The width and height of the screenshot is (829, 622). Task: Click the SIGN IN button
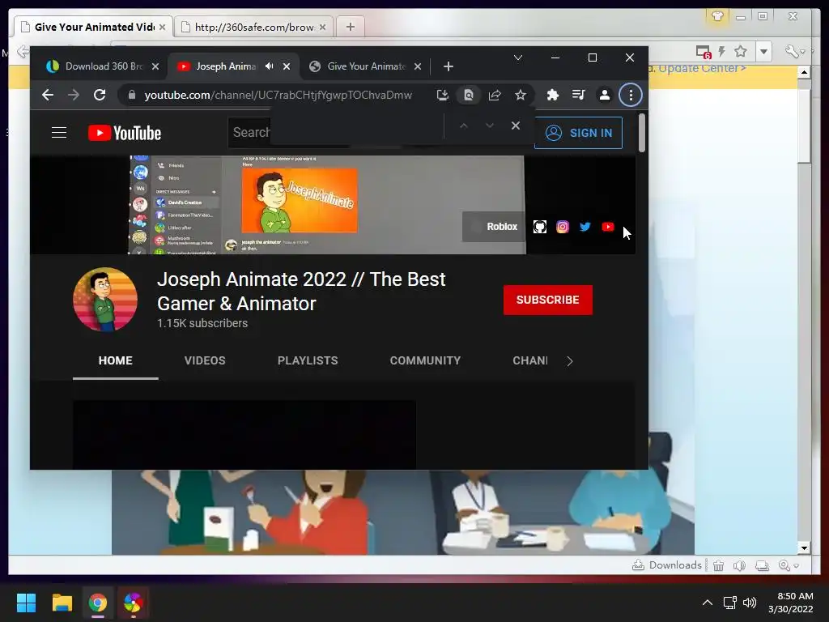[x=578, y=133]
